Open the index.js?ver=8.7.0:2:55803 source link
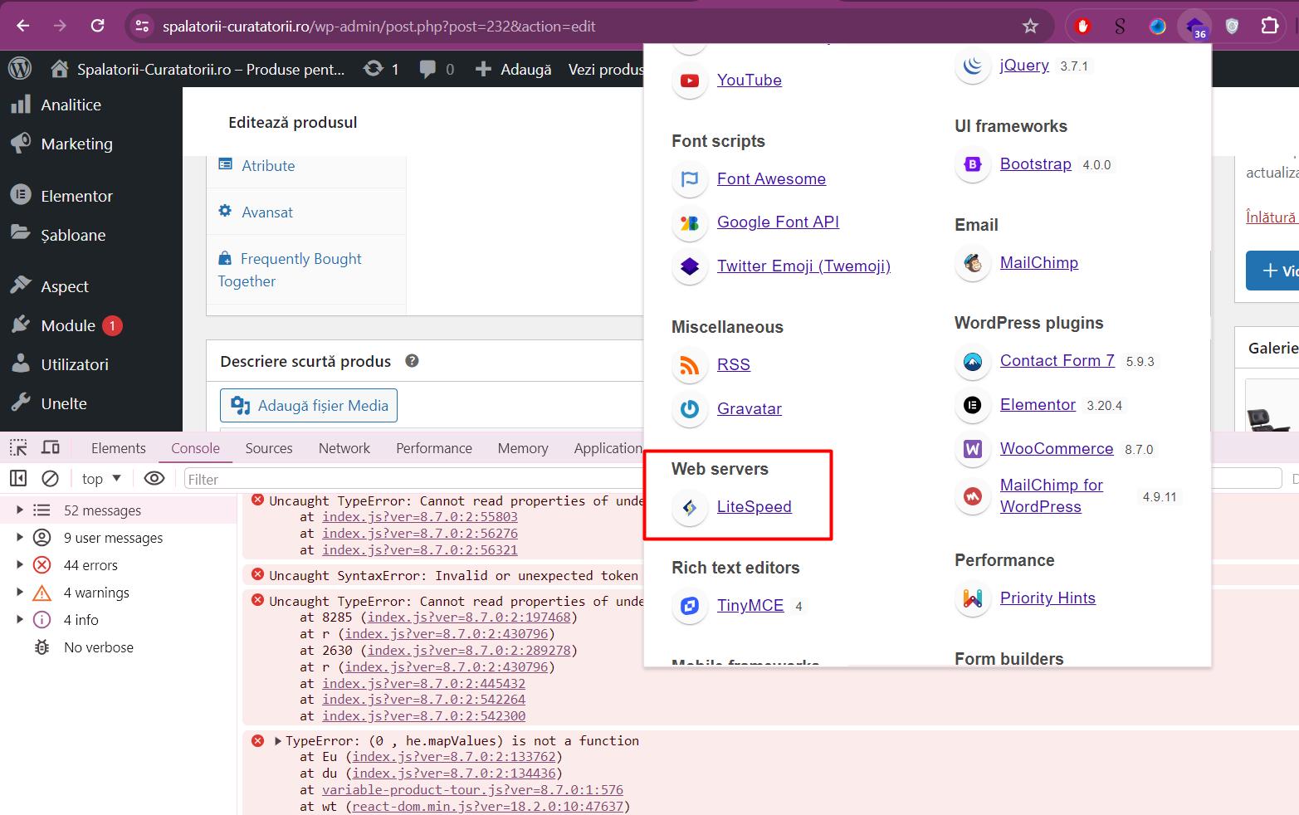This screenshot has width=1299, height=815. [x=420, y=517]
